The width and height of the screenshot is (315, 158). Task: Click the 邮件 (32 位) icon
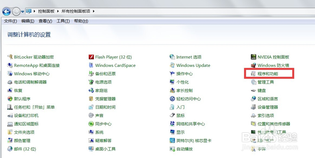[10, 149]
